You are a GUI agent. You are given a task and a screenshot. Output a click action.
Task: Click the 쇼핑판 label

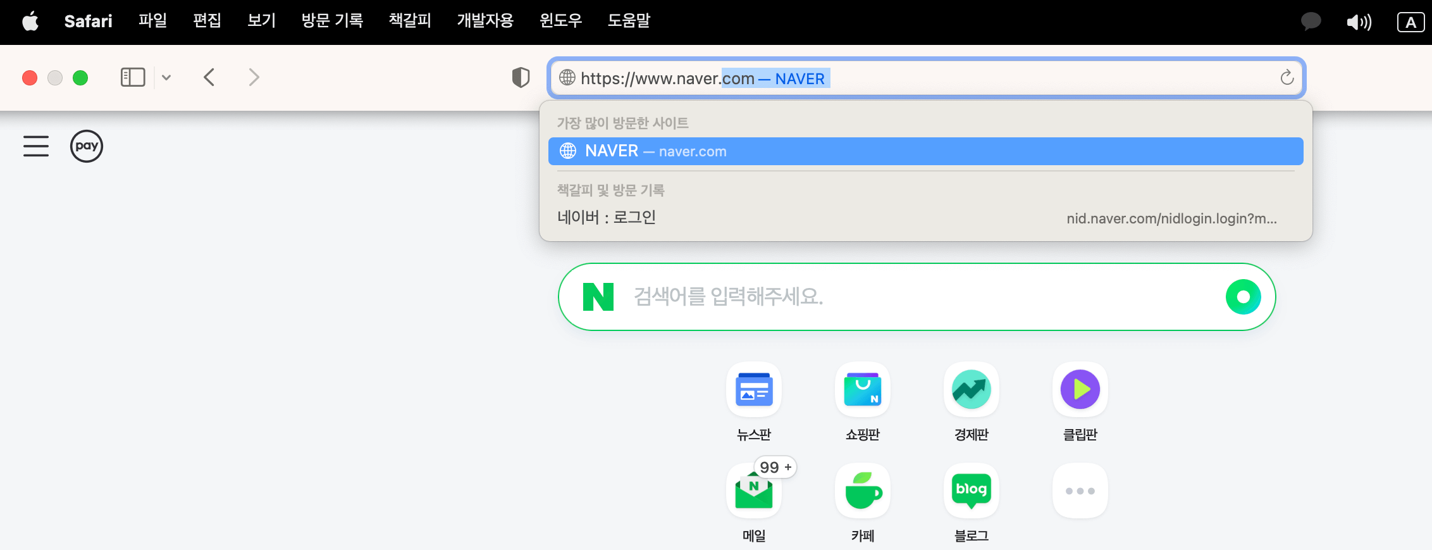863,435
